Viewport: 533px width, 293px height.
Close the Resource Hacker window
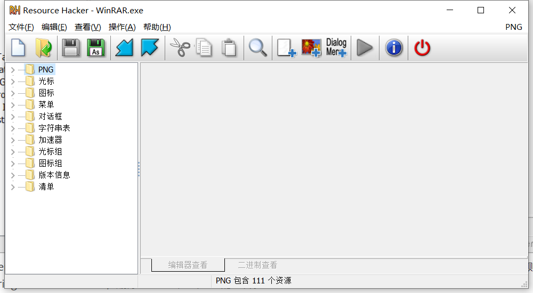pos(512,10)
